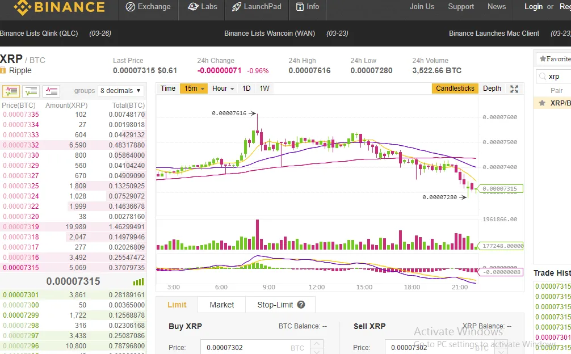Click the current price label 0.00007315 on chart
571x354 pixels.
499,188
